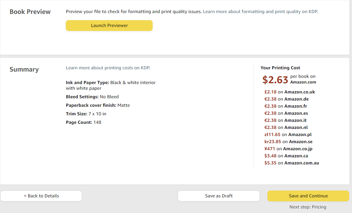Select the £2.18 on Amazon.co.uk line
352x213 pixels.
pos(290,92)
